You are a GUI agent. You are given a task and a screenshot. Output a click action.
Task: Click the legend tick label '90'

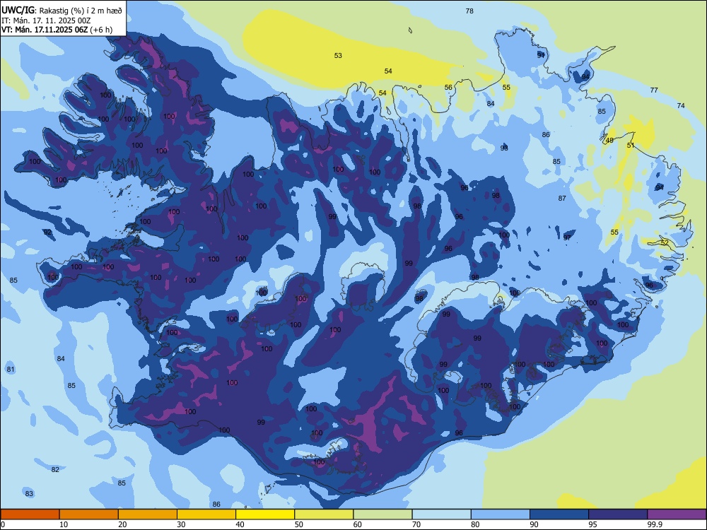(x=534, y=524)
